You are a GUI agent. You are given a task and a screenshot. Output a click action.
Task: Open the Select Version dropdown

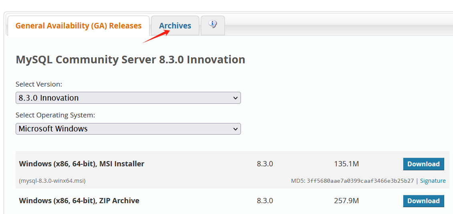[x=128, y=98]
